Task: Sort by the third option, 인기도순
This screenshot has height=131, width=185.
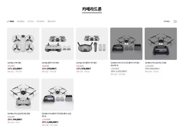Action: 31,22
